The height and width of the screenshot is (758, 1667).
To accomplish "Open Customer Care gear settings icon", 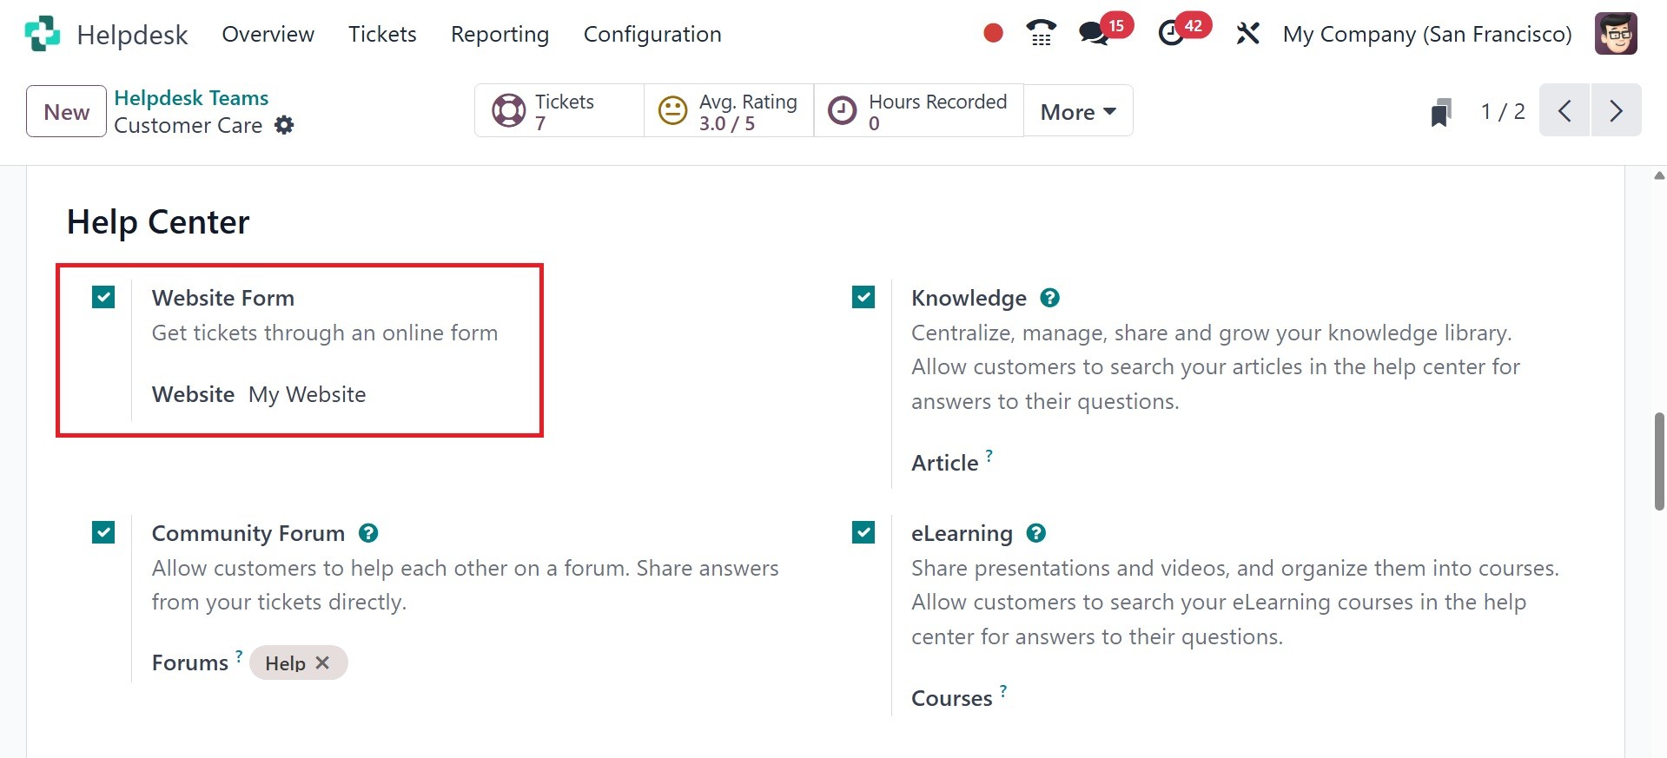I will [x=284, y=125].
